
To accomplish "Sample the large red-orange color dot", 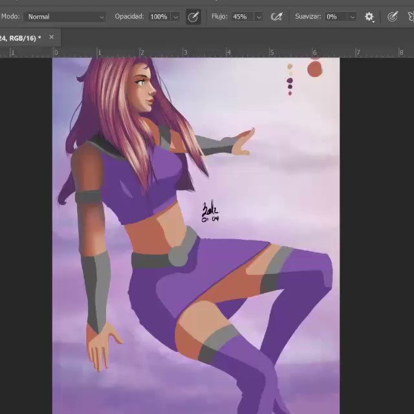I will click(x=315, y=69).
